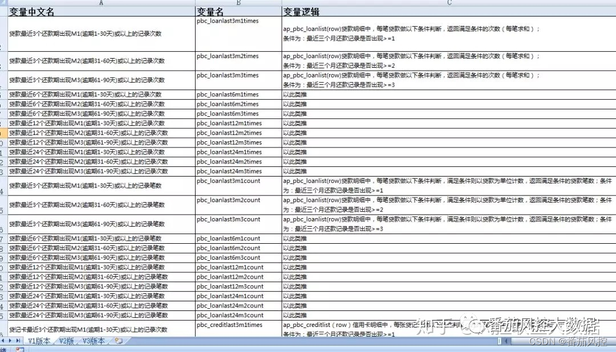Select cell pbc_loanlast24m2count
Viewport: 616px width, 352px height.
pos(238,306)
